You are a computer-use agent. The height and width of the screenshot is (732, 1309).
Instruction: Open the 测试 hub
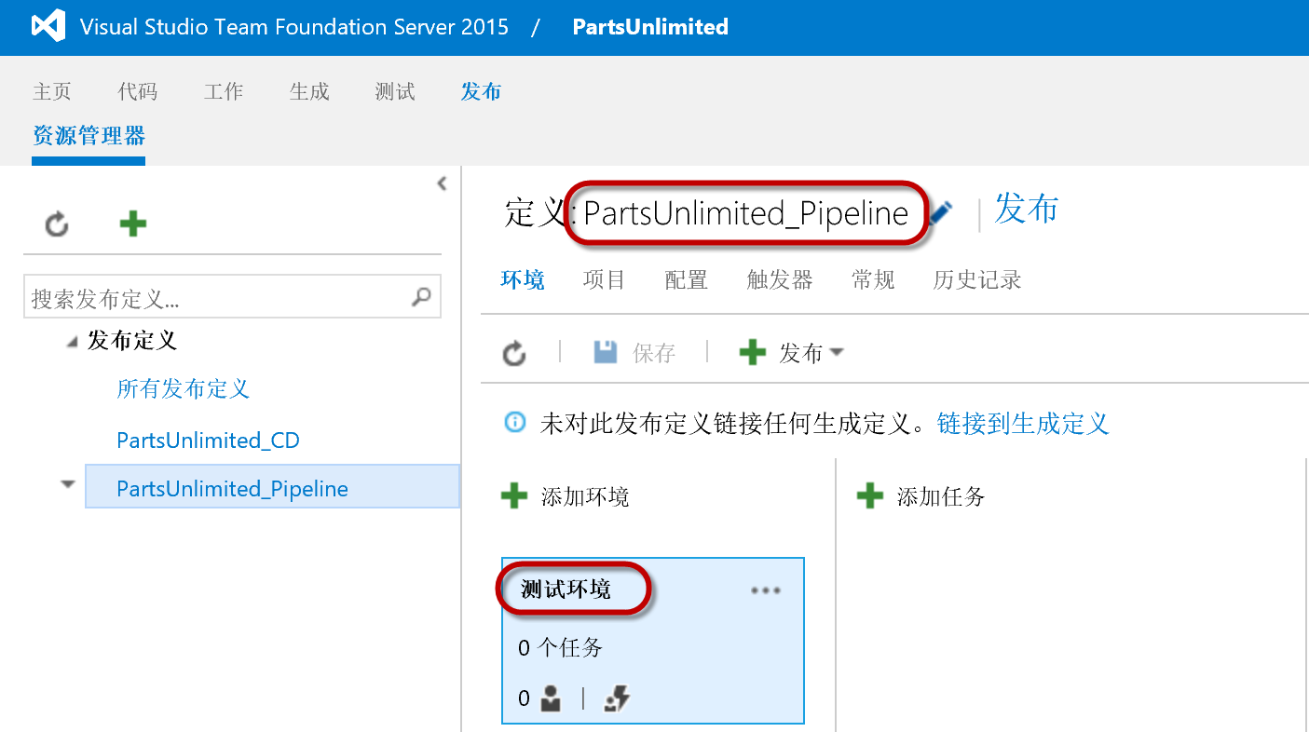coord(395,91)
